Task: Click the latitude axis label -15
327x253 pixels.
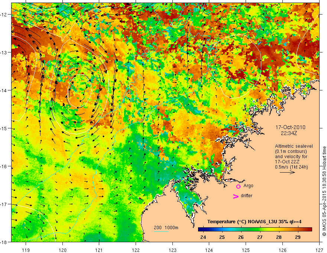Action: coord(4,128)
